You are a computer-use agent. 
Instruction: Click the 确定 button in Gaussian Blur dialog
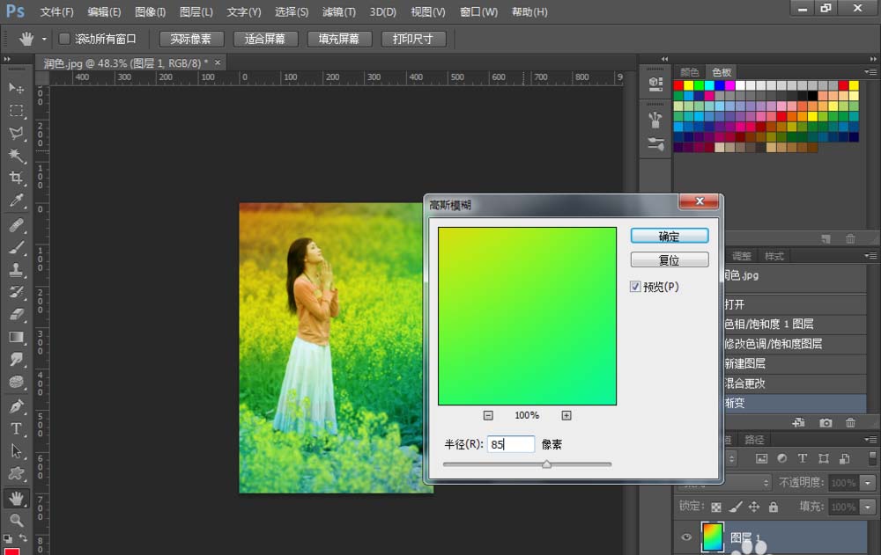670,237
